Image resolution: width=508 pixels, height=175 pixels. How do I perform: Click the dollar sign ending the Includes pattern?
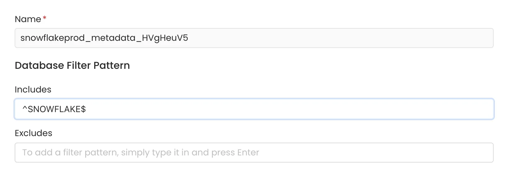83,109
